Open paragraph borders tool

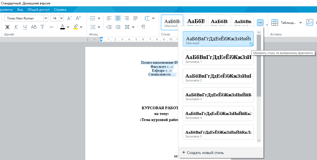tap(127, 27)
